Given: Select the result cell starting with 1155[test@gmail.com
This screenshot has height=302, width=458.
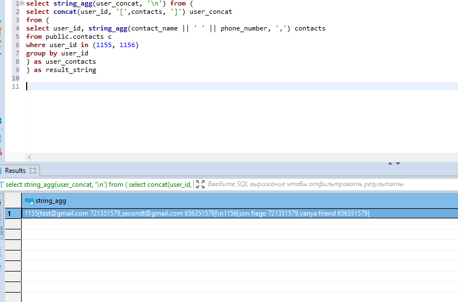Looking at the screenshot, I should pos(240,213).
